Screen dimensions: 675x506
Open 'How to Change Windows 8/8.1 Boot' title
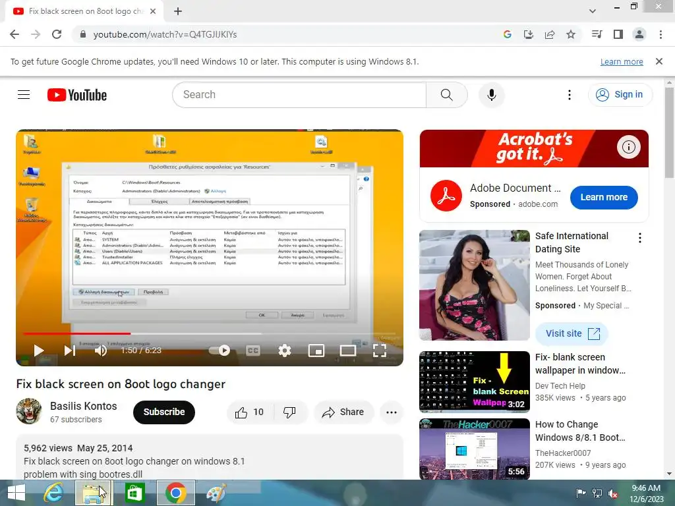580,431
